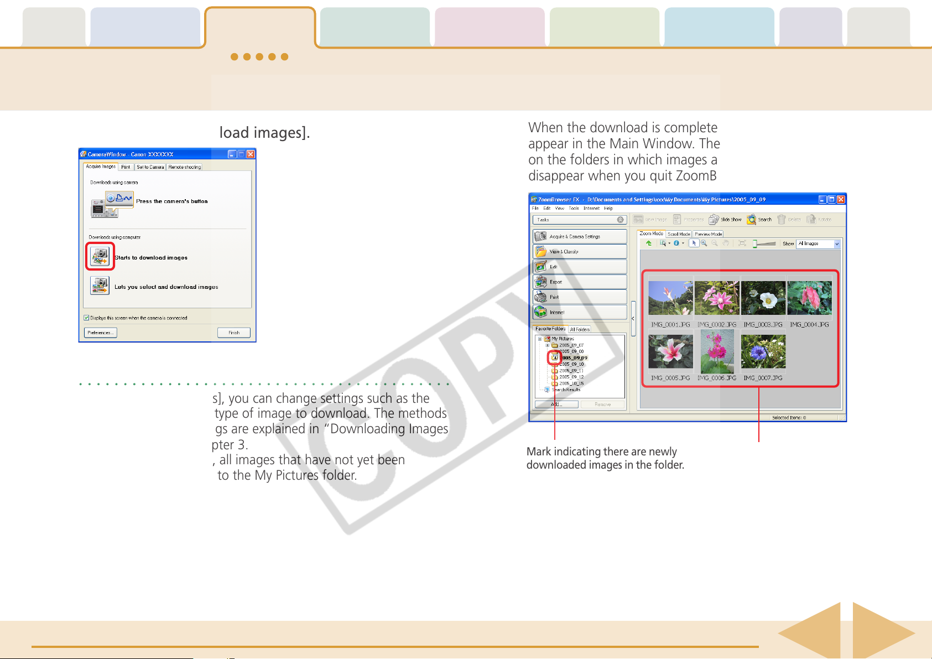Open the Edit task in ZoomBrowser

pyautogui.click(x=580, y=267)
